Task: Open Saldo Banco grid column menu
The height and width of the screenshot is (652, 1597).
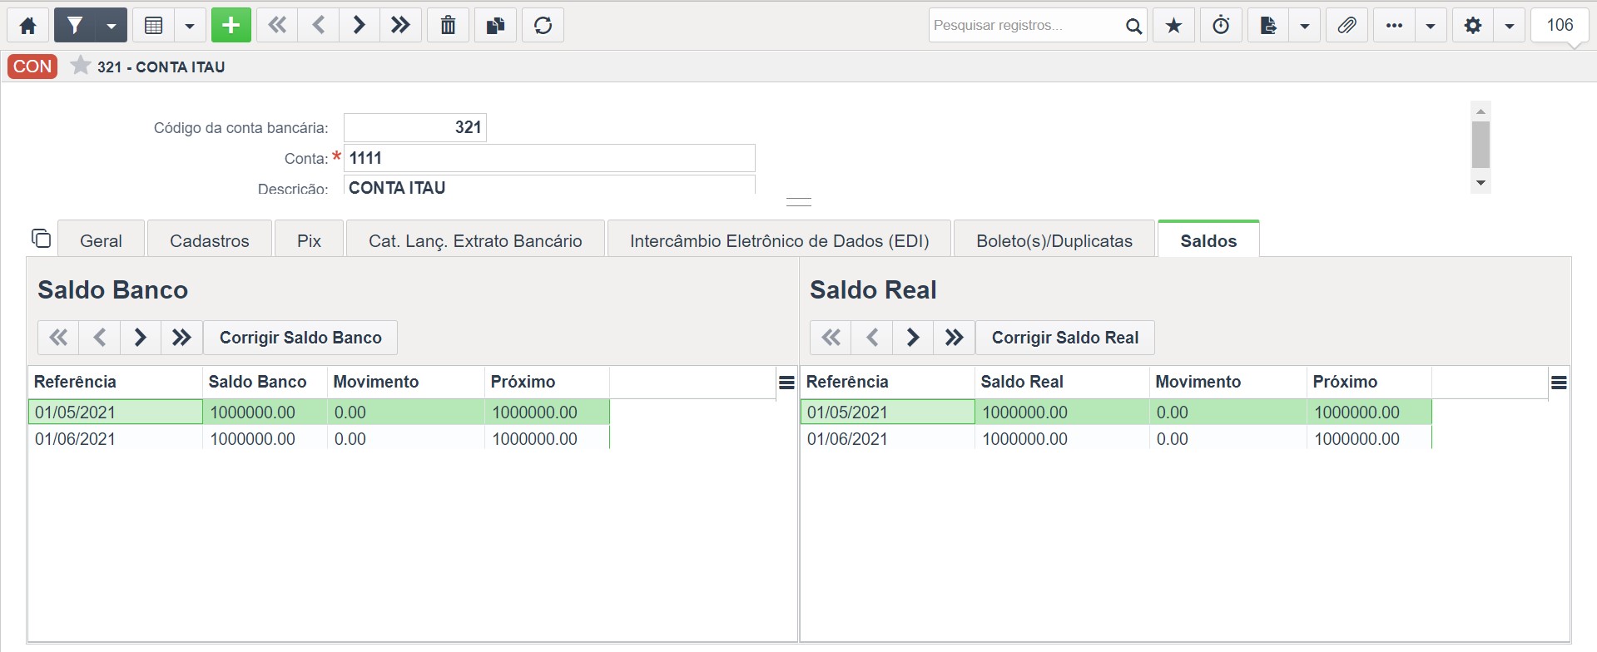Action: (786, 383)
